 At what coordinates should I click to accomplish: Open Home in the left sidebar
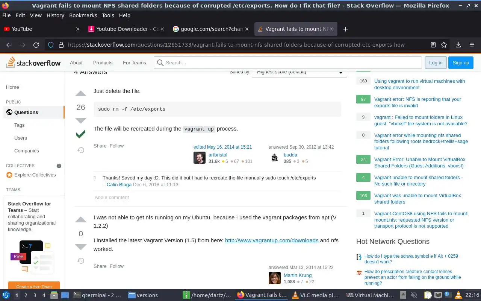coord(12,87)
